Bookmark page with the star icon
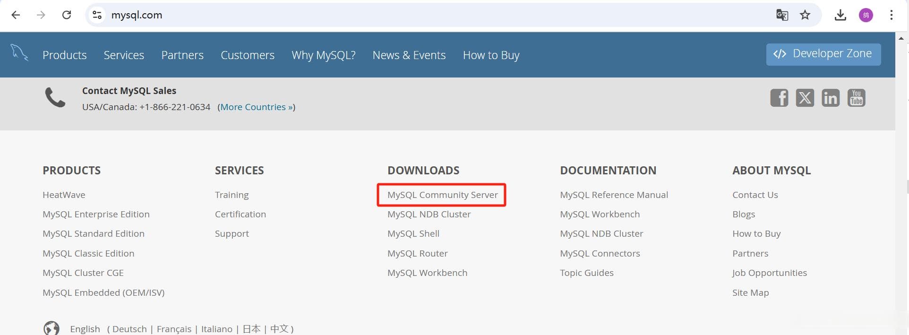The height and width of the screenshot is (335, 909). pos(805,15)
